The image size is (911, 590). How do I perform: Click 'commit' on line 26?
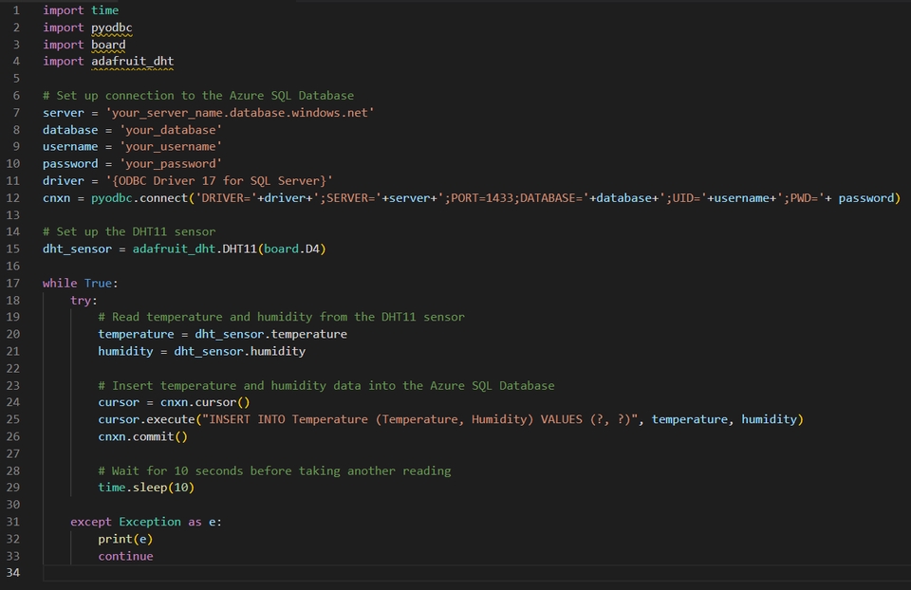(x=154, y=436)
